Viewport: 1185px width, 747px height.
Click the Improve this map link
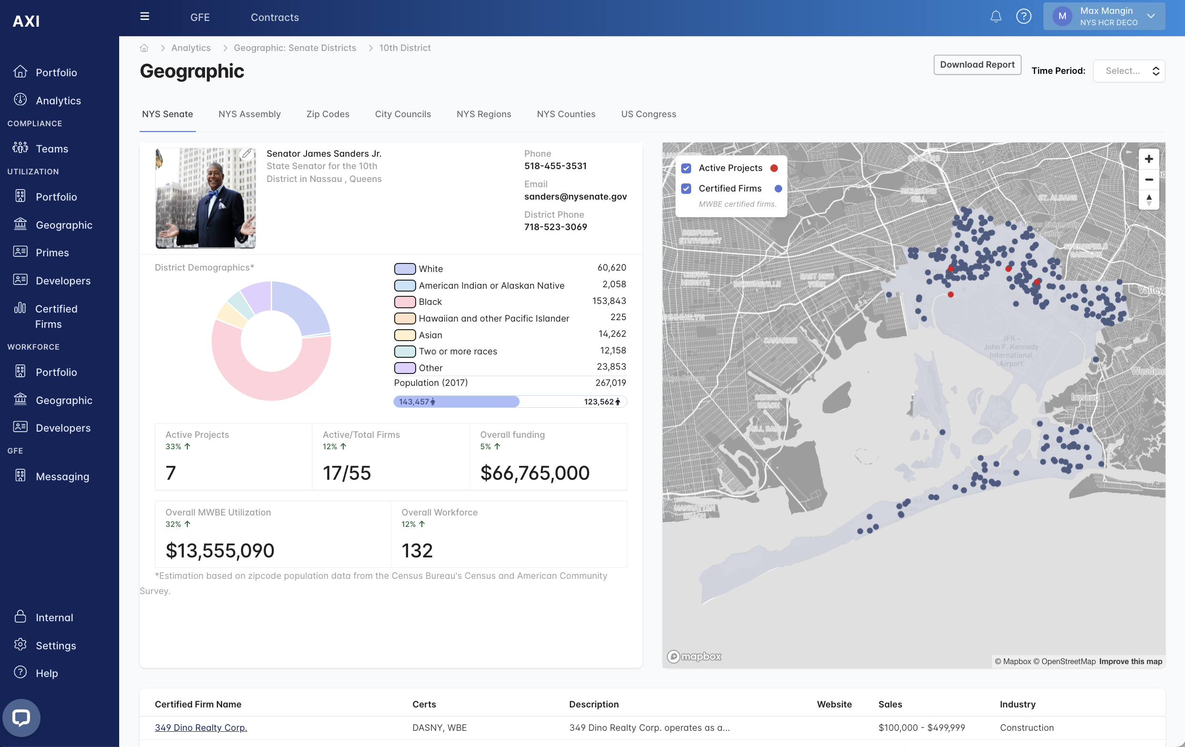pyautogui.click(x=1130, y=661)
